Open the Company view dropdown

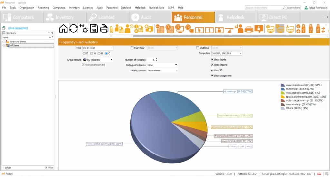click(x=49, y=33)
